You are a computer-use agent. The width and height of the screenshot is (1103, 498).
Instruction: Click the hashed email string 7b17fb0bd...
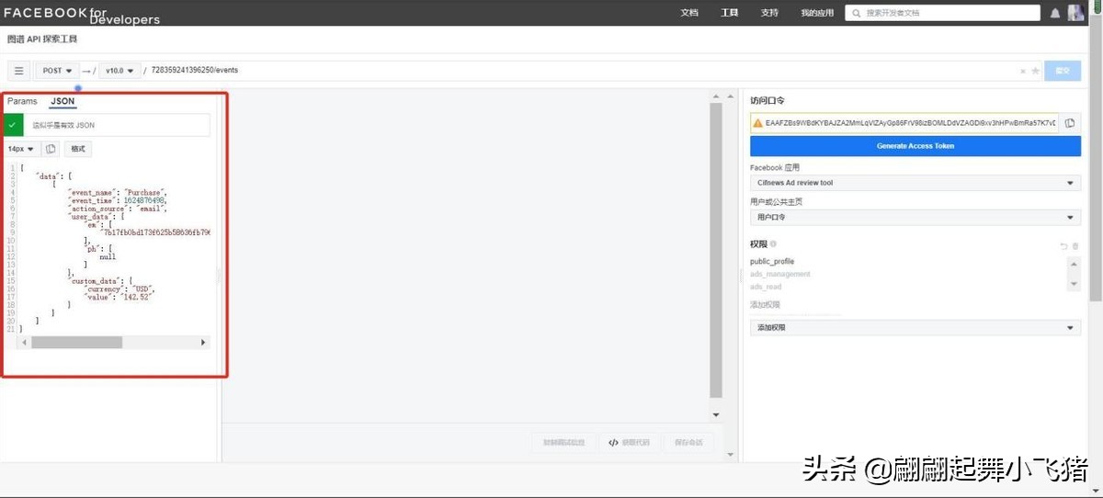pyautogui.click(x=156, y=233)
